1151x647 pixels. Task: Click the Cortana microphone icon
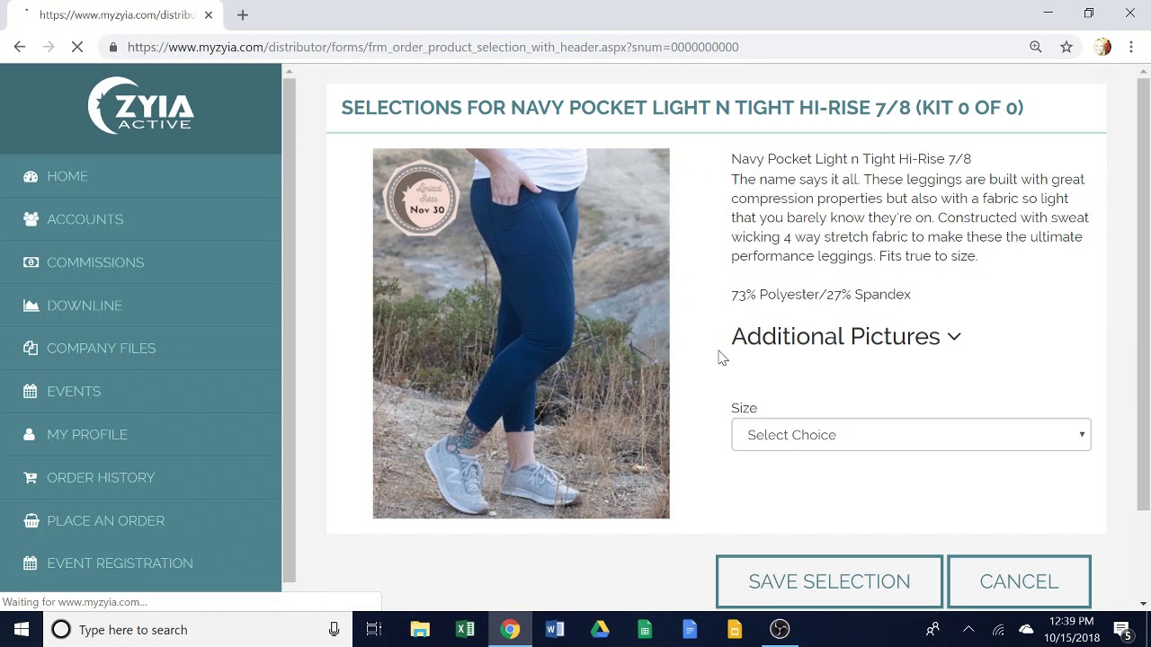334,629
